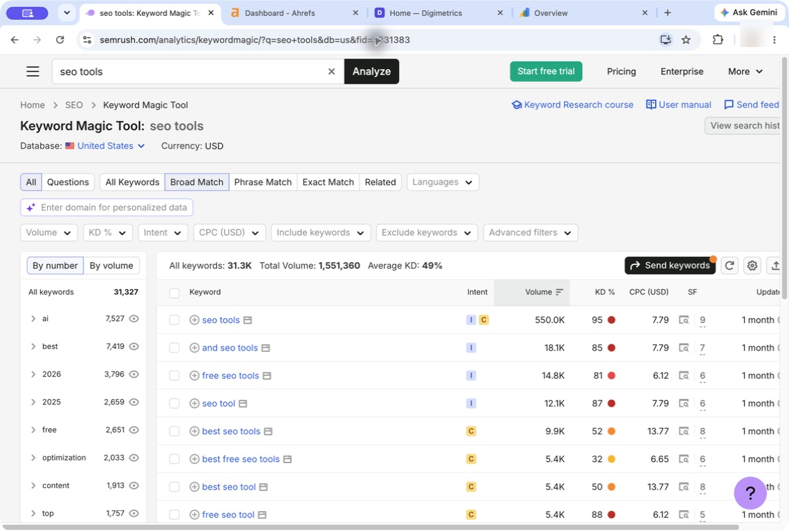Open the hamburger menu icon
789x531 pixels.
click(x=33, y=71)
